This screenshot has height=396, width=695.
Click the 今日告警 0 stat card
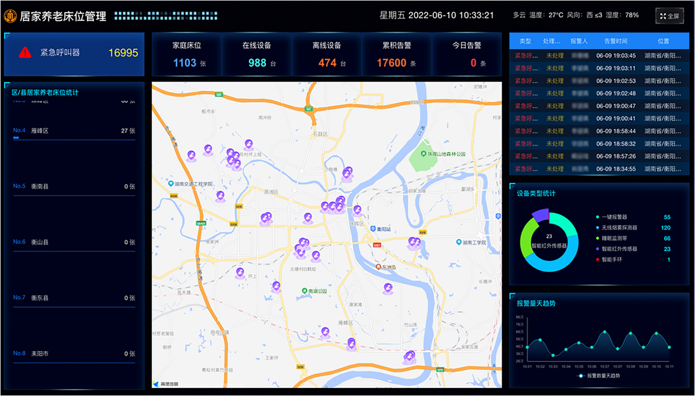pos(467,54)
